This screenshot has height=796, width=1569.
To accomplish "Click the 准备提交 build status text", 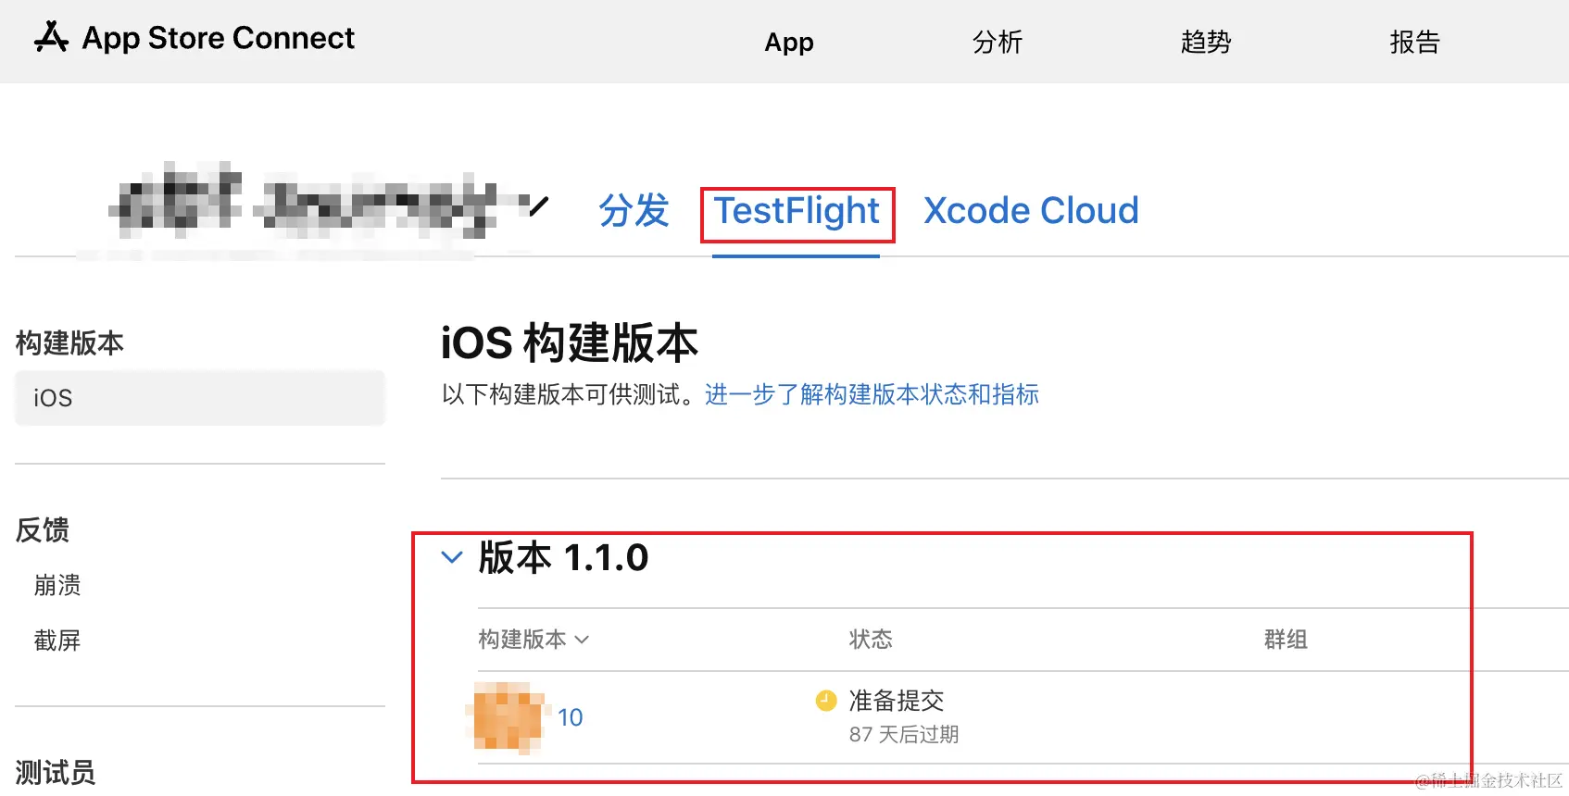I will coord(896,701).
